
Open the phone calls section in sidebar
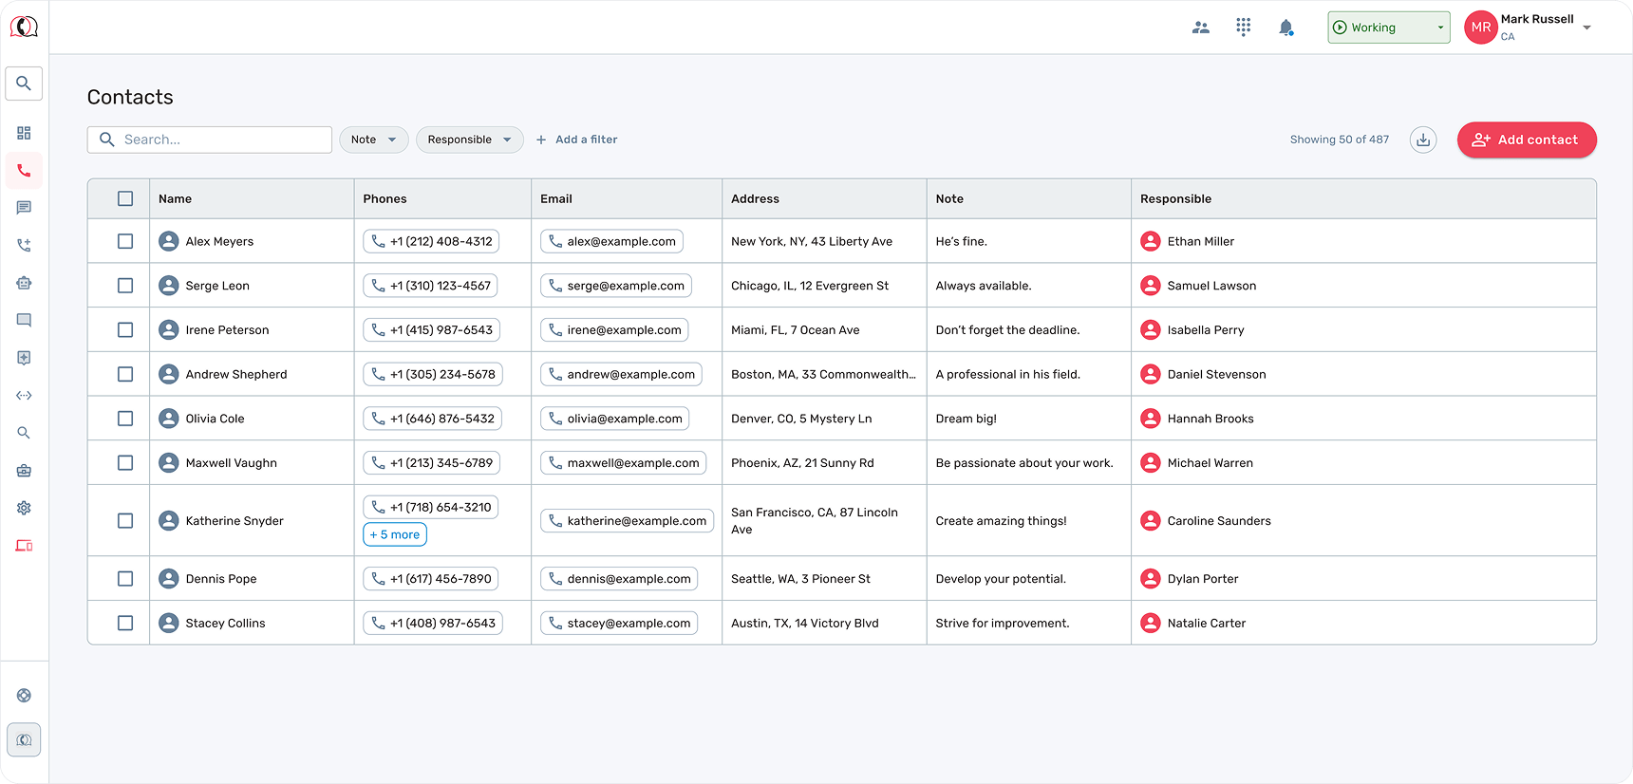click(24, 171)
